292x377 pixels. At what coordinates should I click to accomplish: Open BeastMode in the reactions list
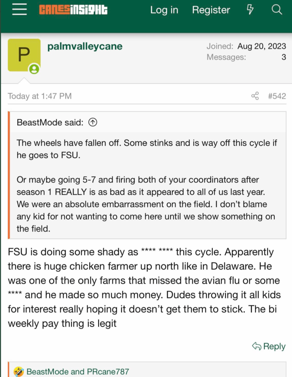click(47, 371)
